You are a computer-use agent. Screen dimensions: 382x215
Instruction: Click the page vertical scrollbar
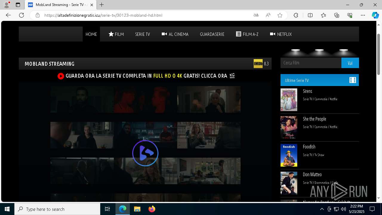coord(378,54)
